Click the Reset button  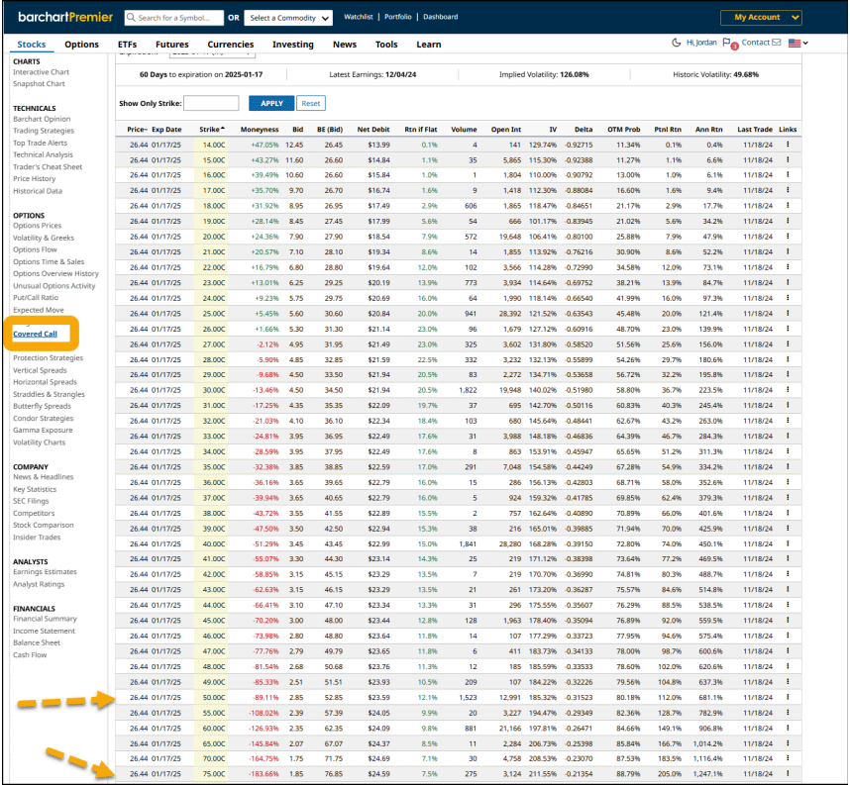[311, 104]
